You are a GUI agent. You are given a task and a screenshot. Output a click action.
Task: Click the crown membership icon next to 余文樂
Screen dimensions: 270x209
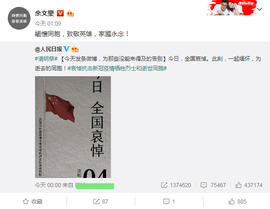70,13
